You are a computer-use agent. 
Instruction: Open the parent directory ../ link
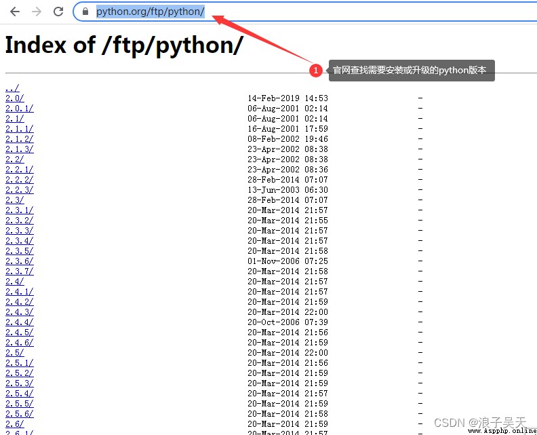12,88
